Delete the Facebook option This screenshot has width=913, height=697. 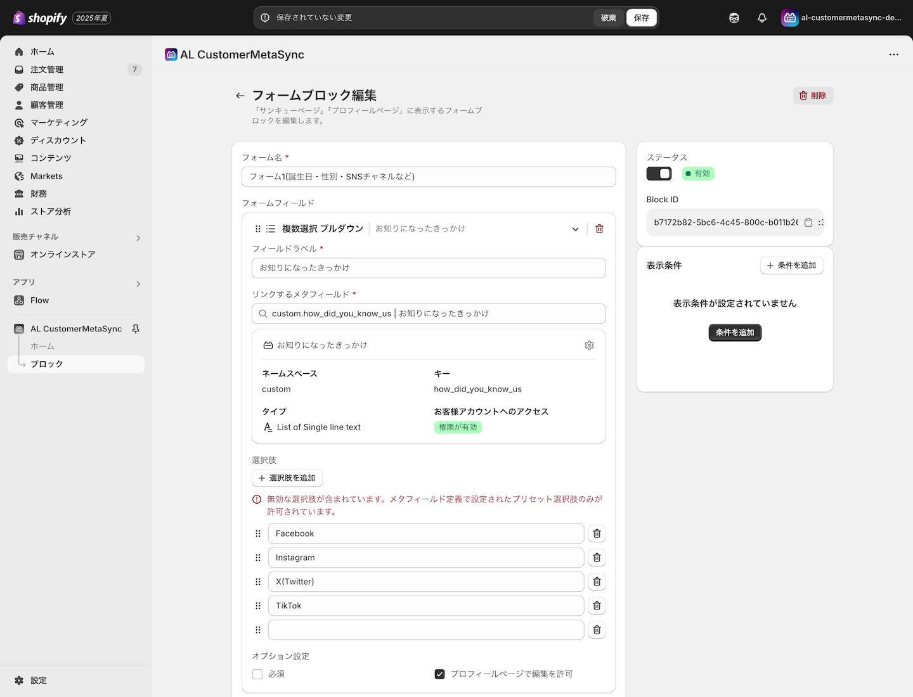coord(597,534)
